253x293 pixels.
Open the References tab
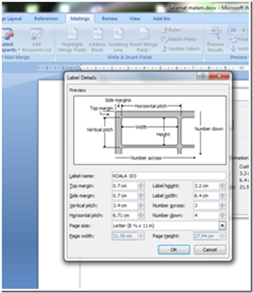(46, 19)
